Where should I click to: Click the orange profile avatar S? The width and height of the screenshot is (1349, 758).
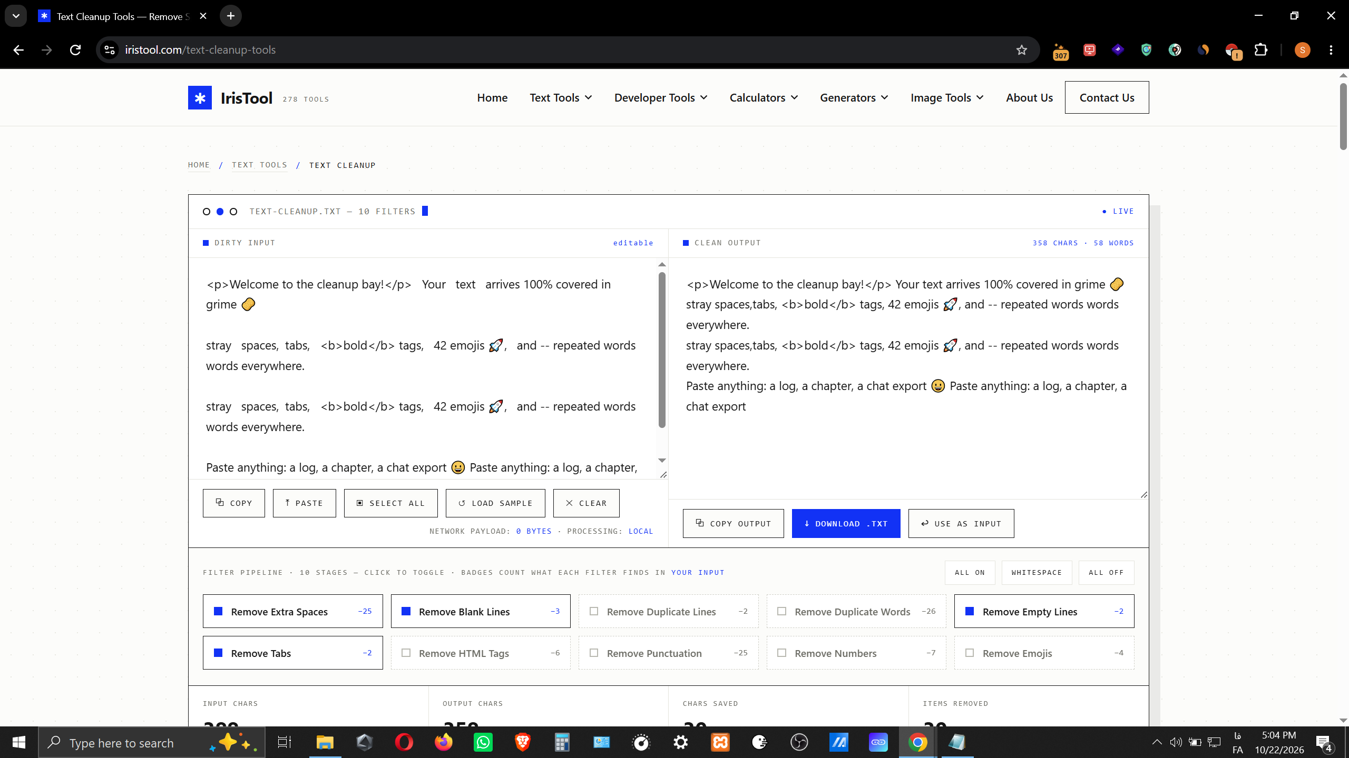[1303, 50]
